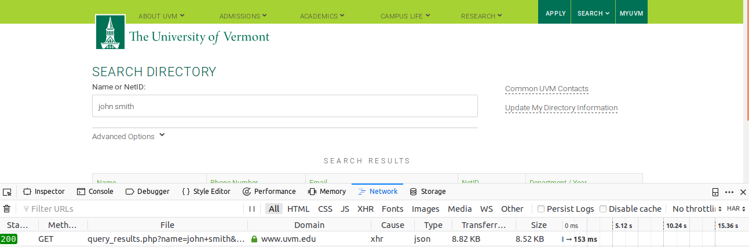Filter requests by Media
This screenshot has height=247, width=749.
click(460, 209)
